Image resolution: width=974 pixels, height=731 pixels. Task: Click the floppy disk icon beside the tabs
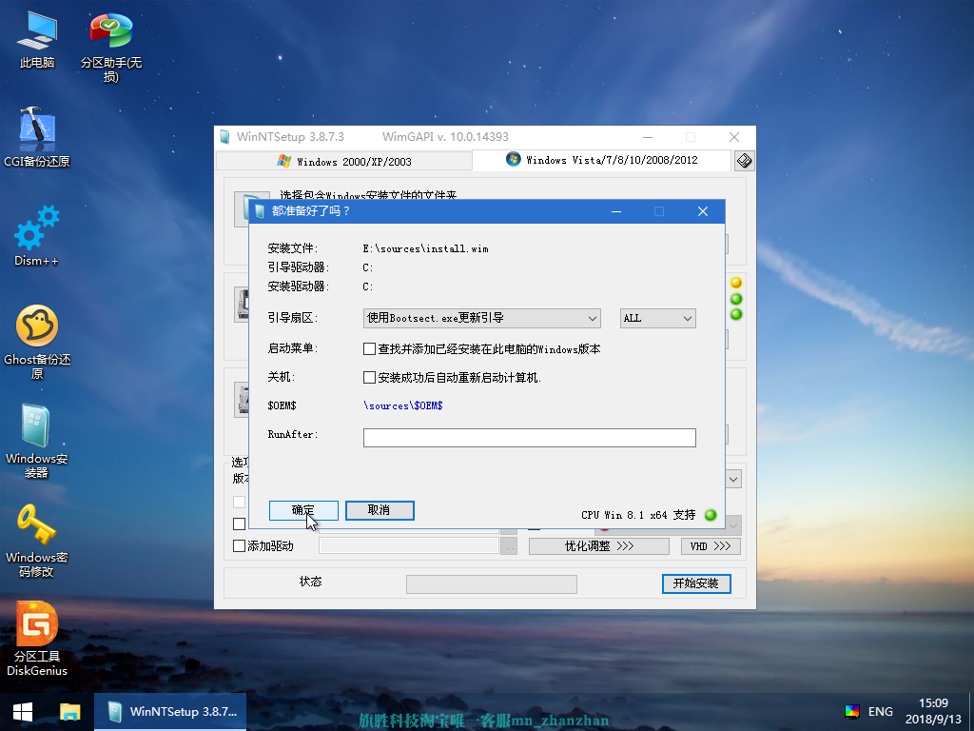pos(746,160)
